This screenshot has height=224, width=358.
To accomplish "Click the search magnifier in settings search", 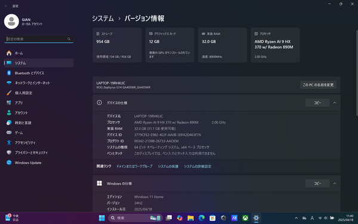I will tap(69, 39).
